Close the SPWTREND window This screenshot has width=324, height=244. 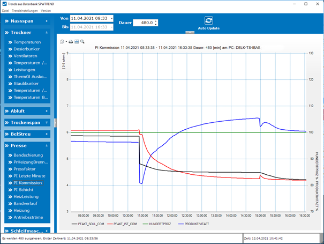(318, 4)
